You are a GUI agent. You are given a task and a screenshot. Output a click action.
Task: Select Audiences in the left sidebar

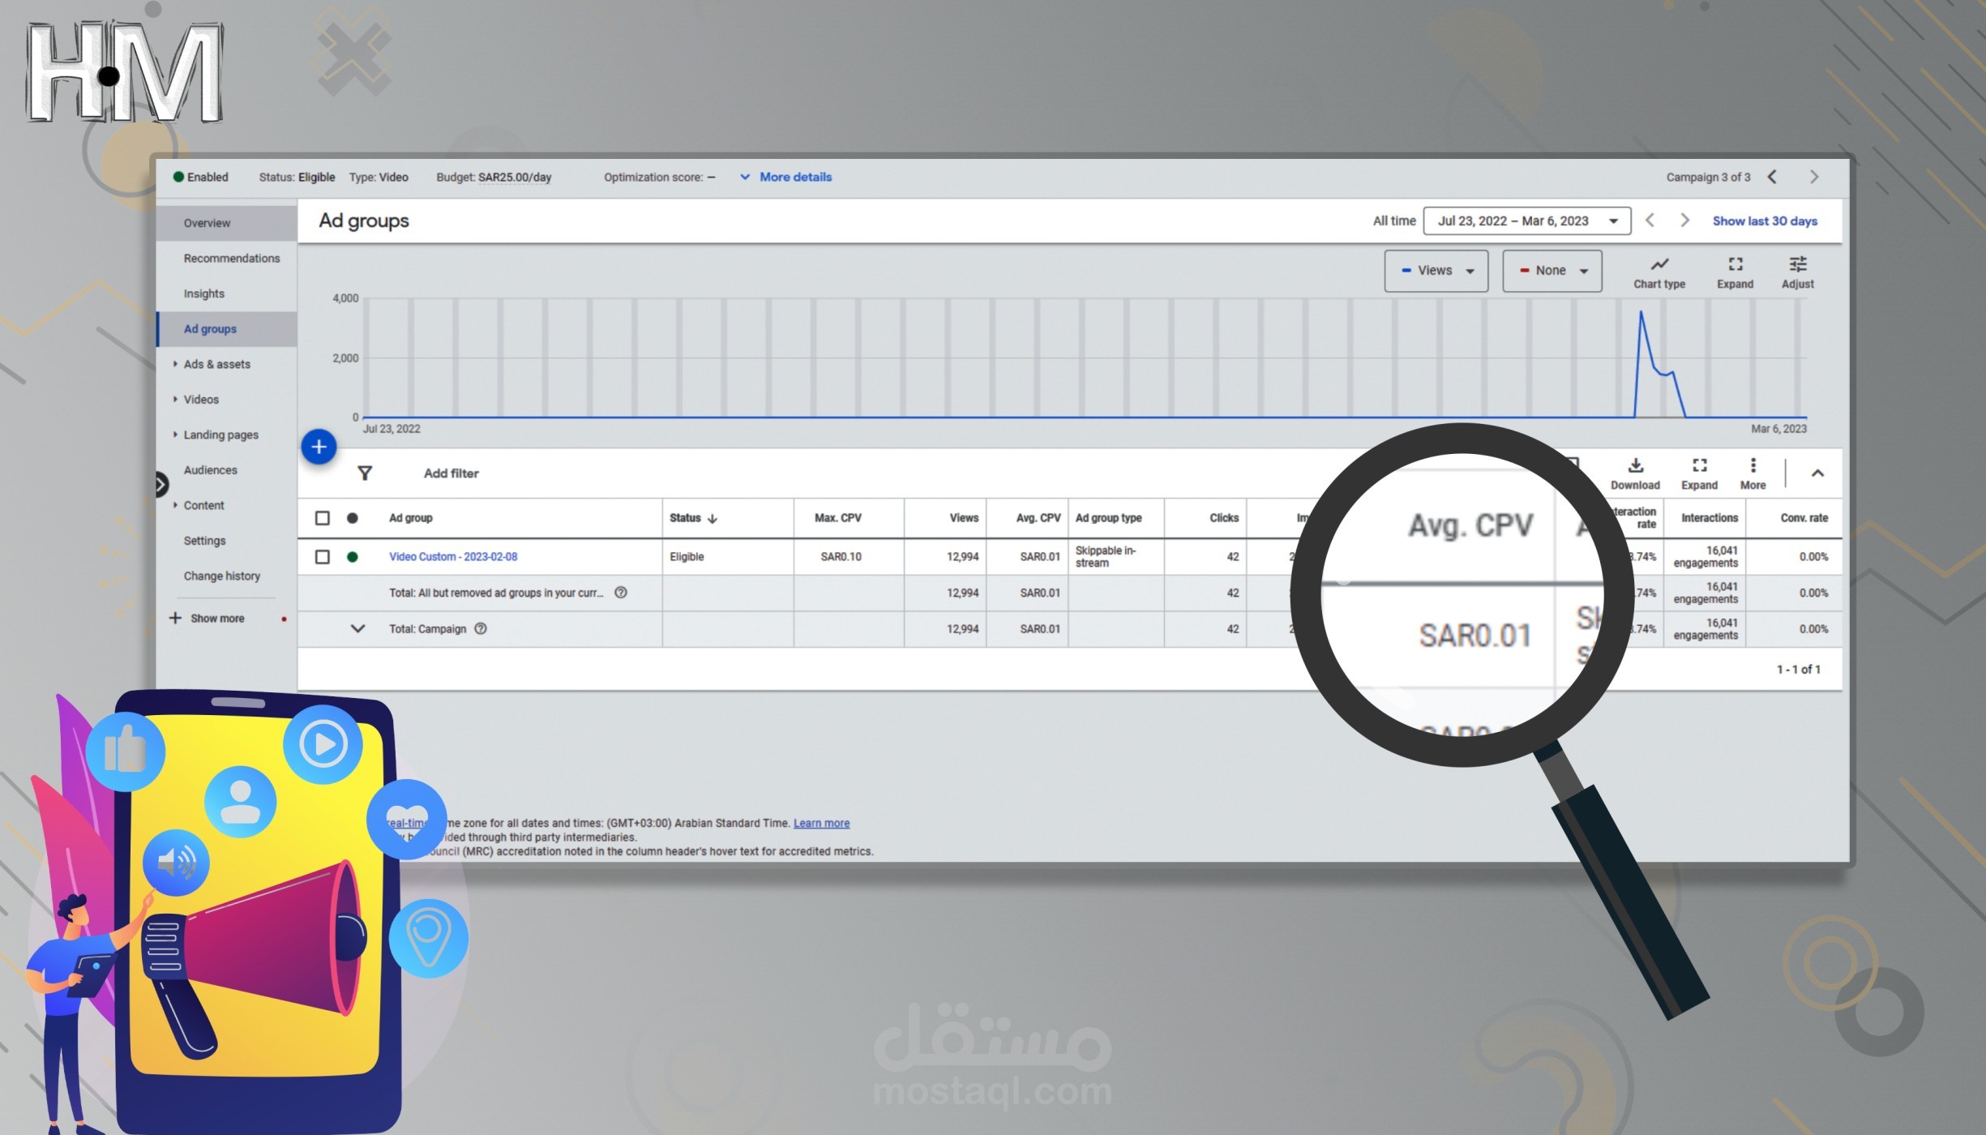point(210,469)
